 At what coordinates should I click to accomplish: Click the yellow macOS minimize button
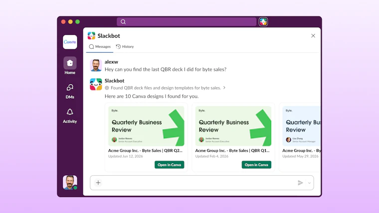click(x=70, y=22)
